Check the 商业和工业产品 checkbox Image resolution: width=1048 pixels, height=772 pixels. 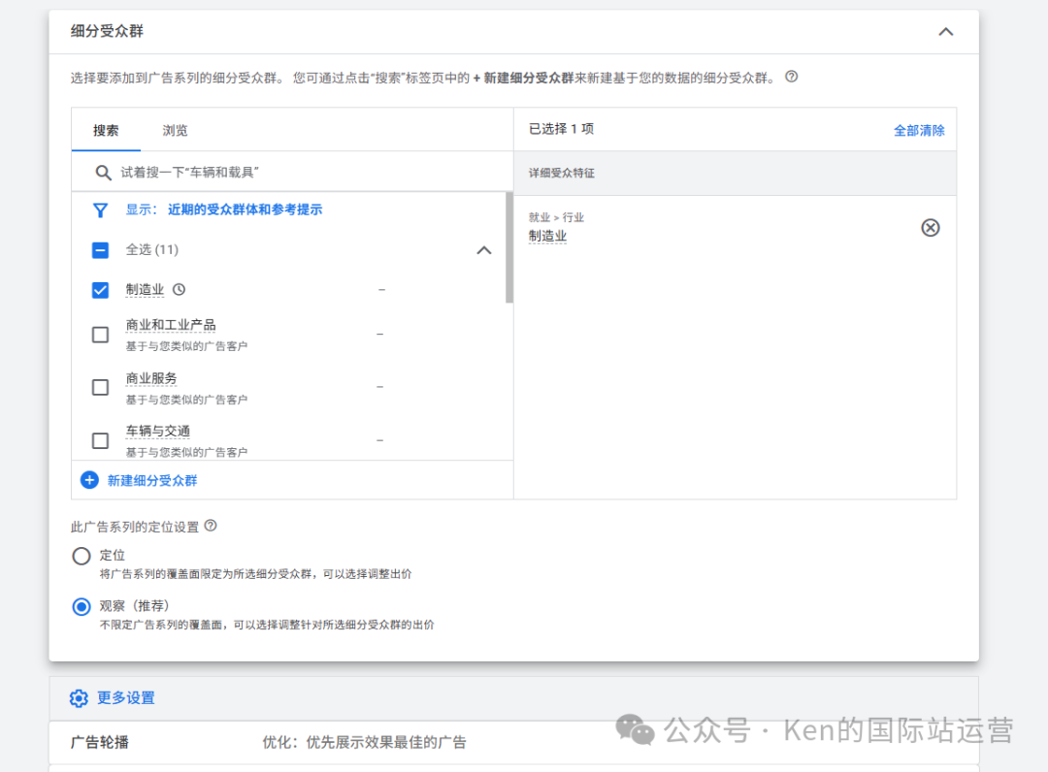click(x=100, y=335)
